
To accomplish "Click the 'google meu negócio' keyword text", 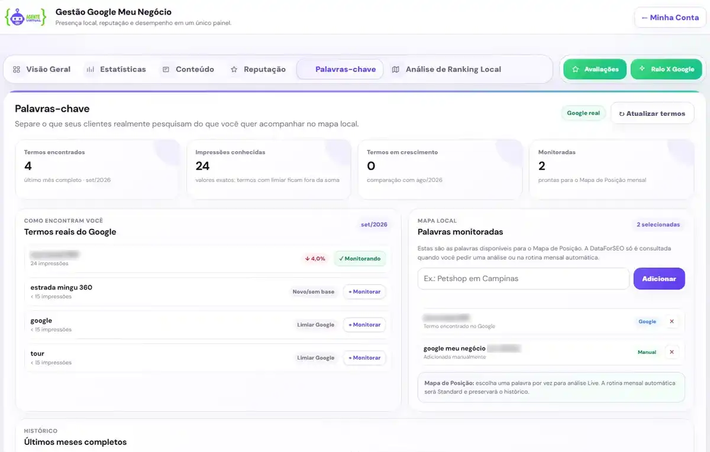I will 454,349.
